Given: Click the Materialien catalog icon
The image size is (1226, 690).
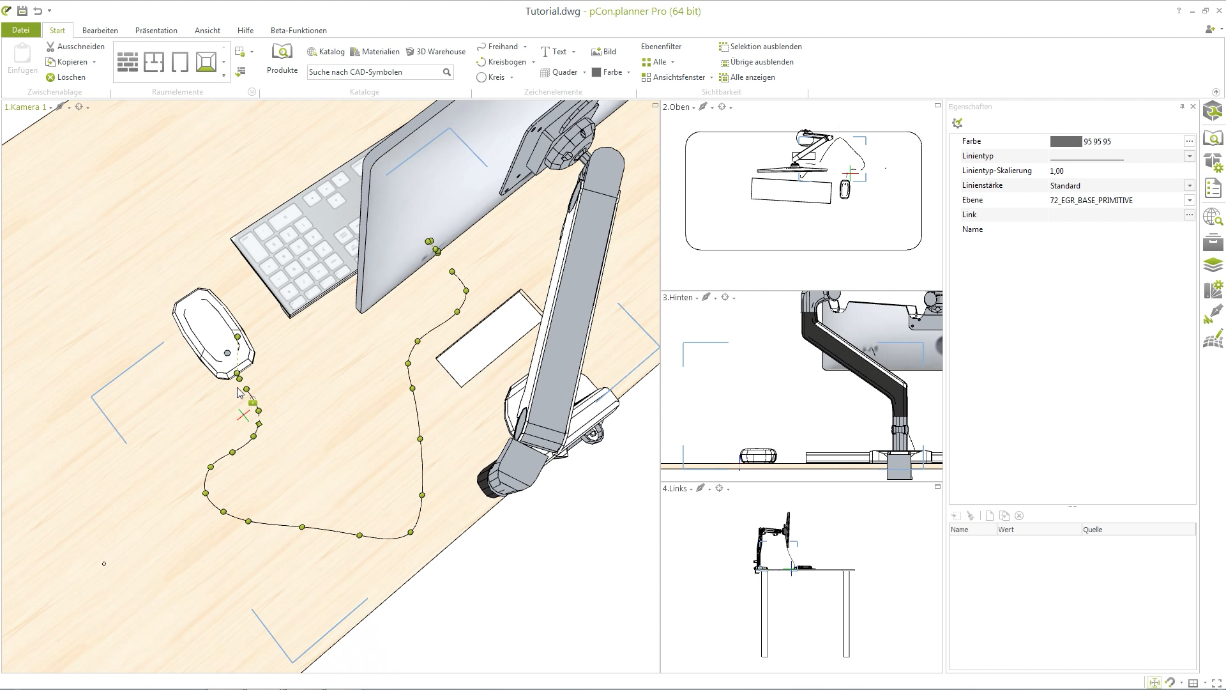Looking at the screenshot, I should tap(375, 52).
